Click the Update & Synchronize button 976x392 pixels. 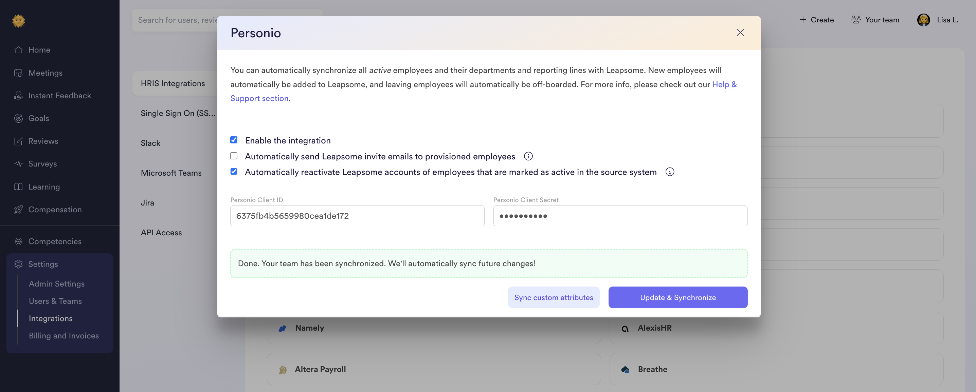pyautogui.click(x=677, y=297)
